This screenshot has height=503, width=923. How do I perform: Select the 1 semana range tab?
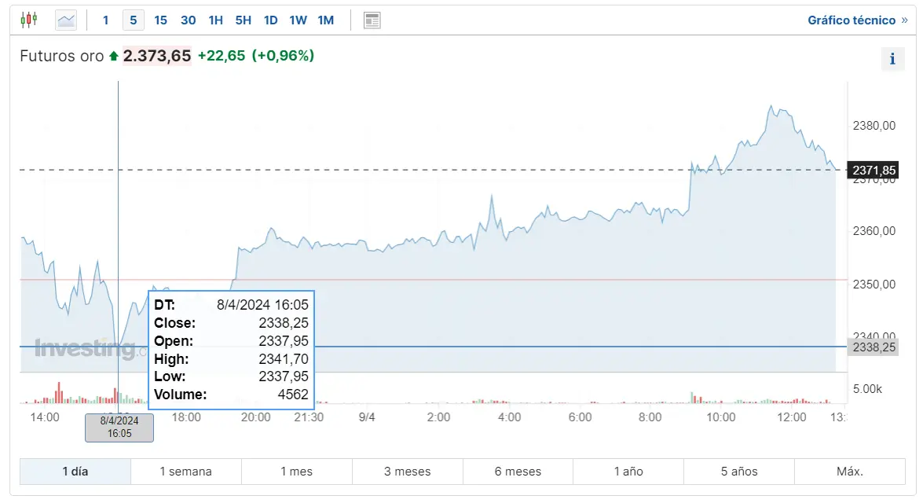pyautogui.click(x=185, y=472)
